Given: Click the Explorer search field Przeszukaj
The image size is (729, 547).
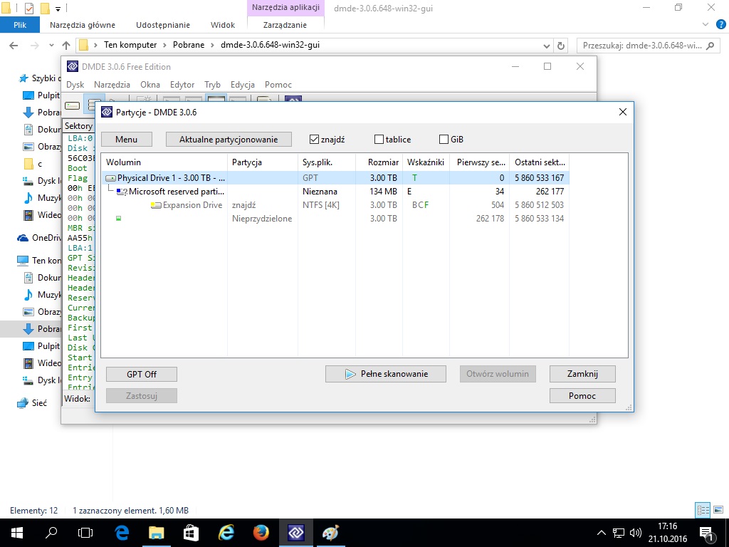Looking at the screenshot, I should point(646,46).
